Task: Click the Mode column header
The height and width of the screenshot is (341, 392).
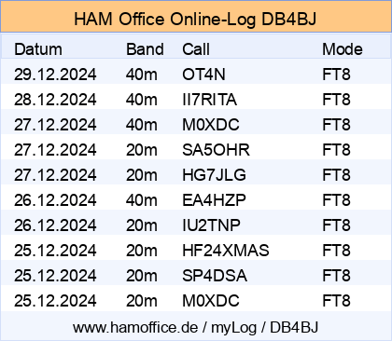Action: pos(343,49)
